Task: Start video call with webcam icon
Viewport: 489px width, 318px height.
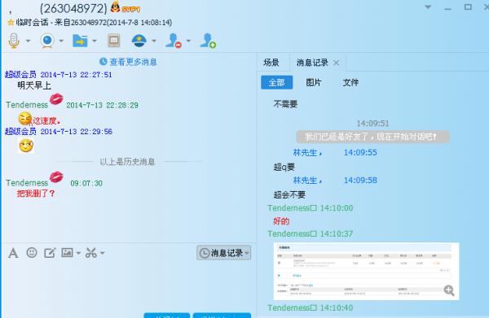Action: click(47, 41)
